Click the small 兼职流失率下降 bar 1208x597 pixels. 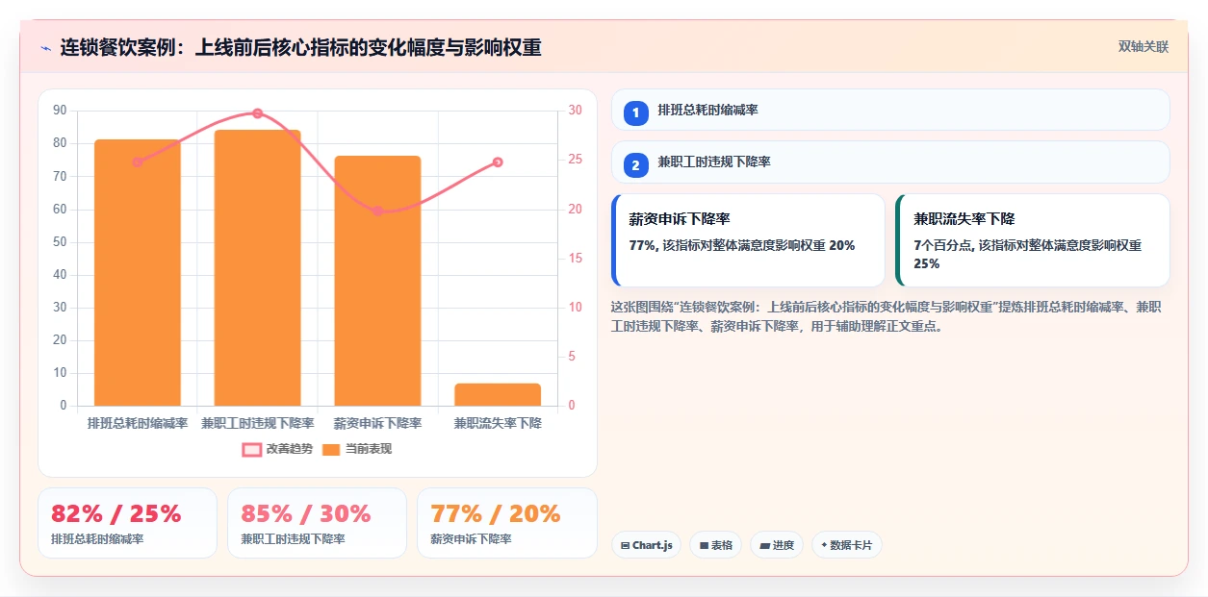(498, 394)
